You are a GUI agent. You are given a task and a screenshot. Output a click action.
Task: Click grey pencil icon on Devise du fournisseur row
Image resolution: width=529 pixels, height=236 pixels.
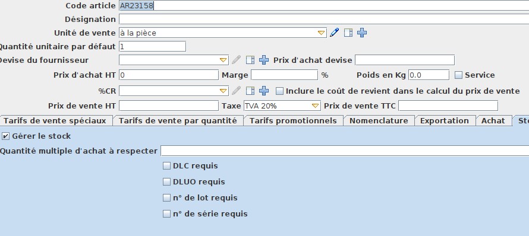[x=236, y=60]
